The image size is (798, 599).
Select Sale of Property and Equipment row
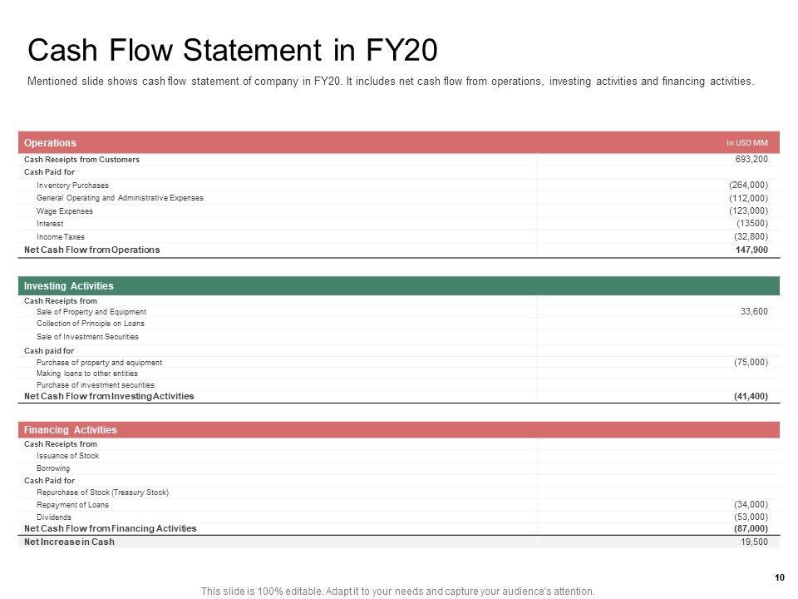pos(91,311)
